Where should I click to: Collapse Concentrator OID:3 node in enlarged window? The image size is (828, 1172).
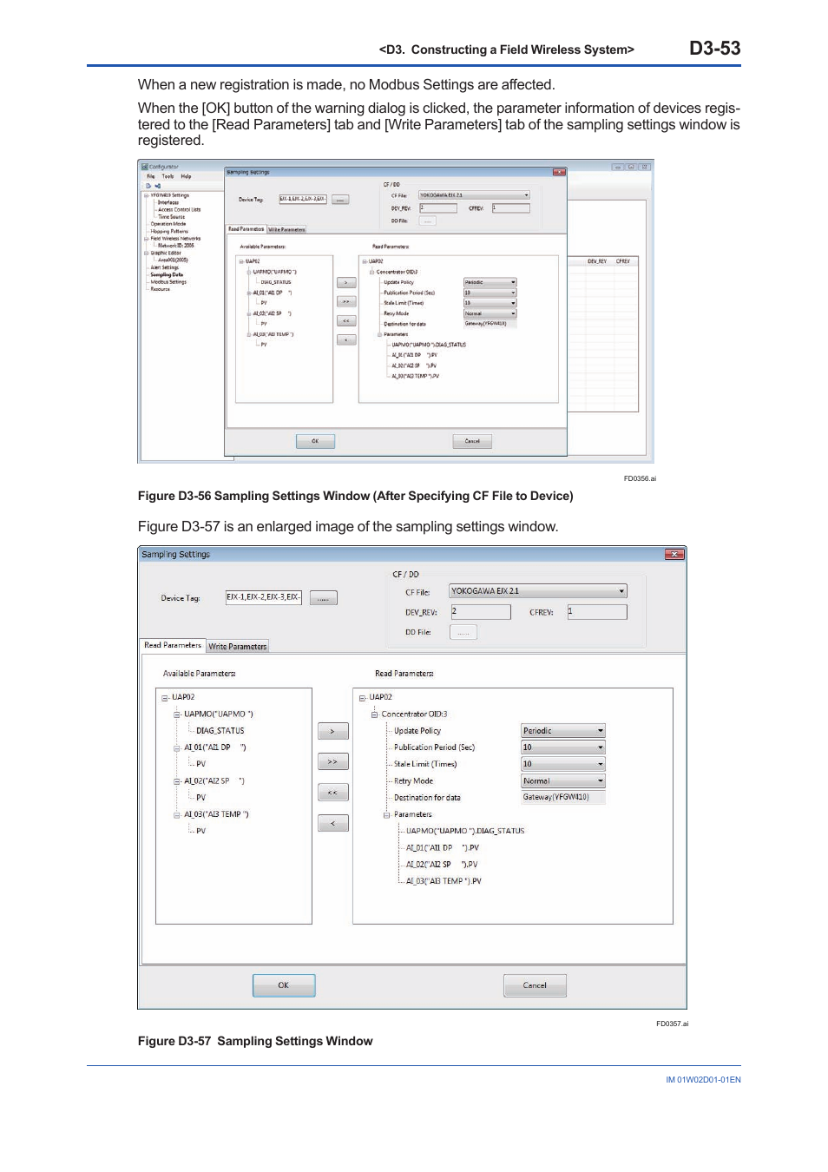coord(375,714)
